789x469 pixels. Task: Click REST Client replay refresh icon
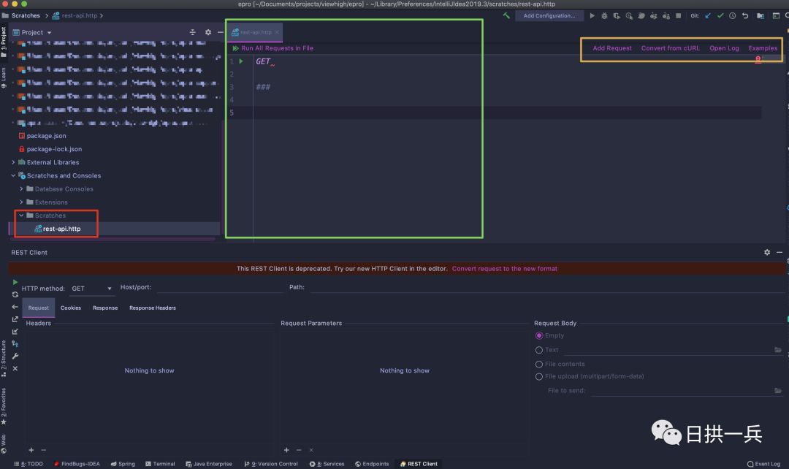[15, 294]
